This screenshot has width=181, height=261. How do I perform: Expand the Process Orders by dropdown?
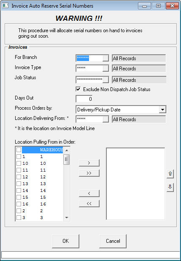tap(162, 110)
